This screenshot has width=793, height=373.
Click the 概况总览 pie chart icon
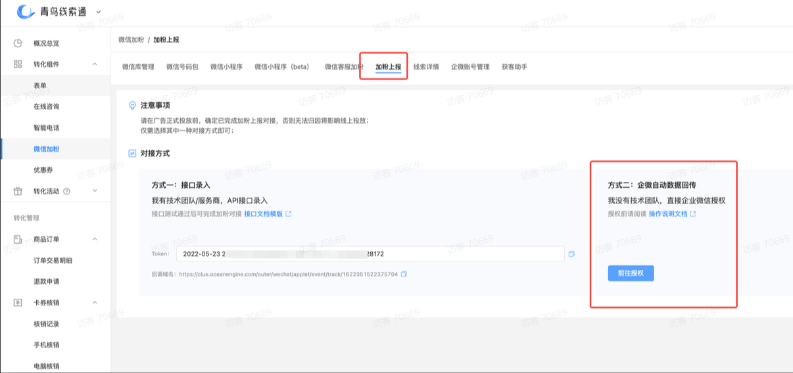pyautogui.click(x=18, y=43)
